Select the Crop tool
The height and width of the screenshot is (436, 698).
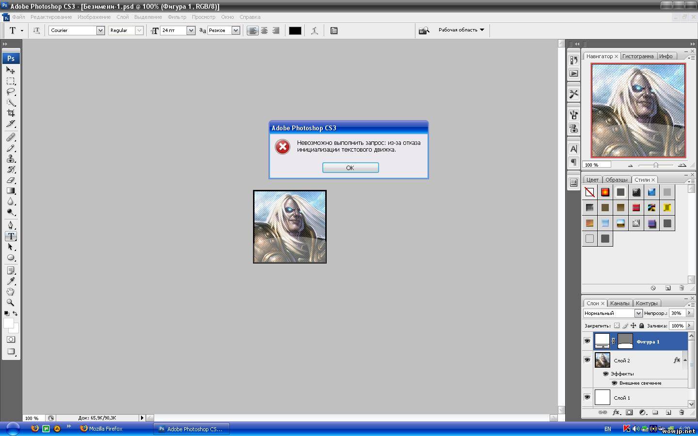(11, 113)
